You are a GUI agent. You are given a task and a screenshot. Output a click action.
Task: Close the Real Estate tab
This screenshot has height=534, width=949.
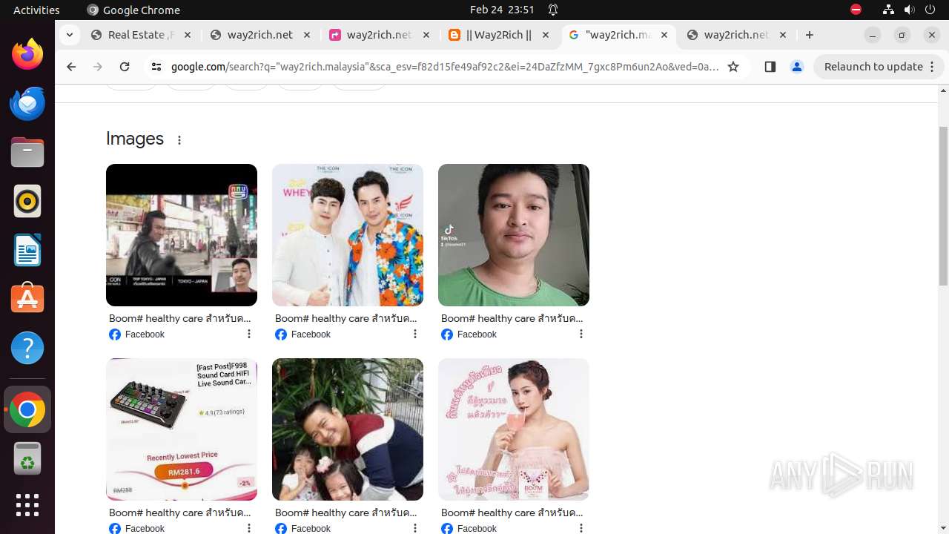coord(188,35)
